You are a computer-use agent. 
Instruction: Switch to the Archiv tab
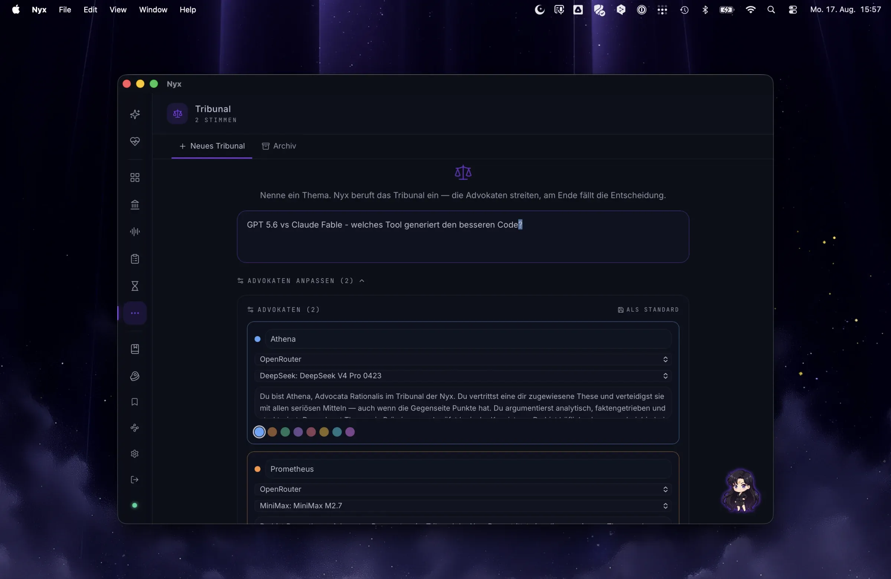tap(279, 146)
